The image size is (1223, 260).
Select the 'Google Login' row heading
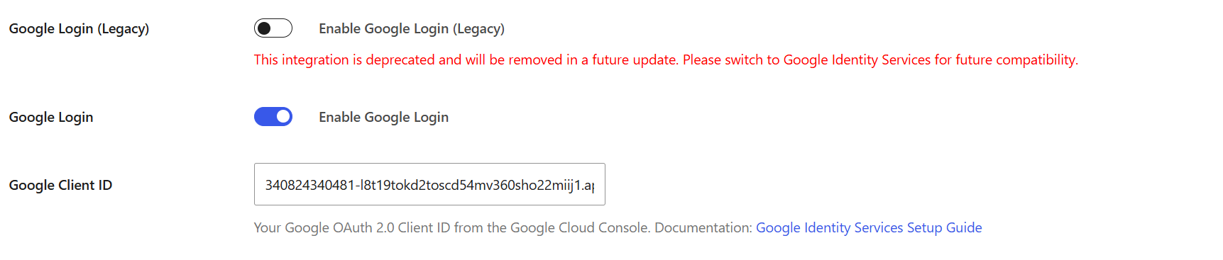(x=51, y=117)
